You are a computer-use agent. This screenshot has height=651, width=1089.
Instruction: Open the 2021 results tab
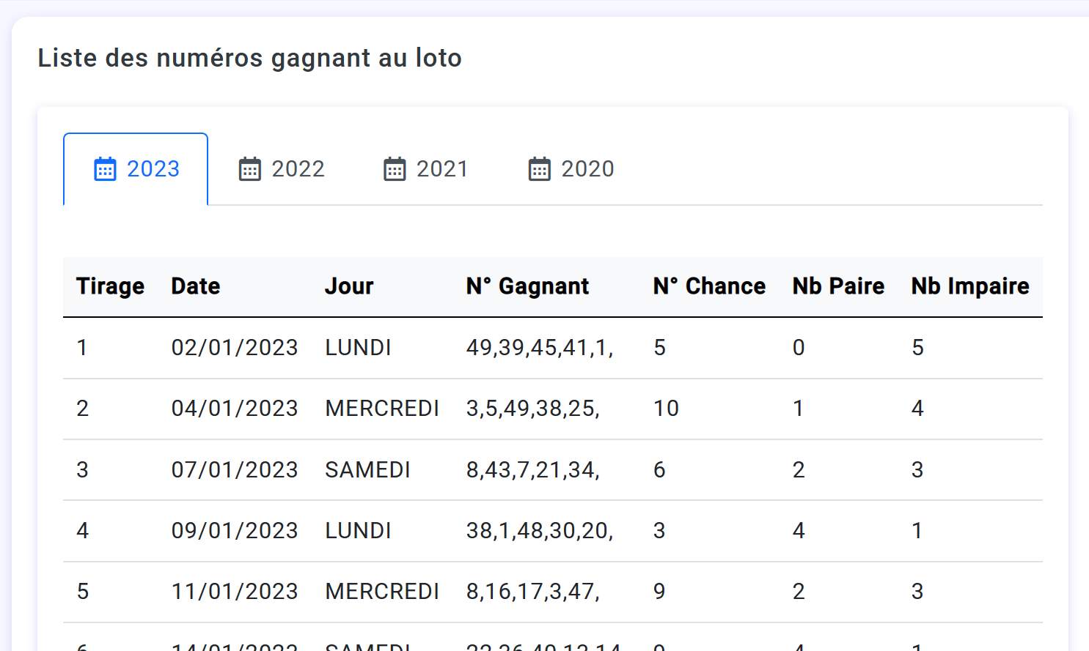pos(425,169)
